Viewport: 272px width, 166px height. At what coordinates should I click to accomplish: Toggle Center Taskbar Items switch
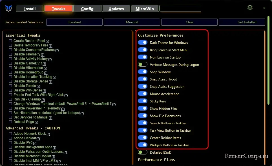point(143,138)
